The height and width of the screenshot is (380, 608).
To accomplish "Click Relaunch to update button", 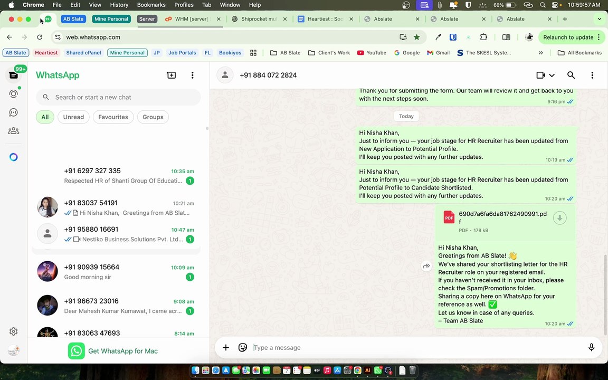I will click(x=572, y=37).
